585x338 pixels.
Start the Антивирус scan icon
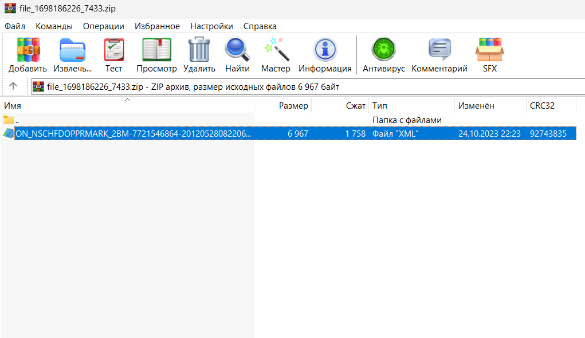tap(383, 50)
